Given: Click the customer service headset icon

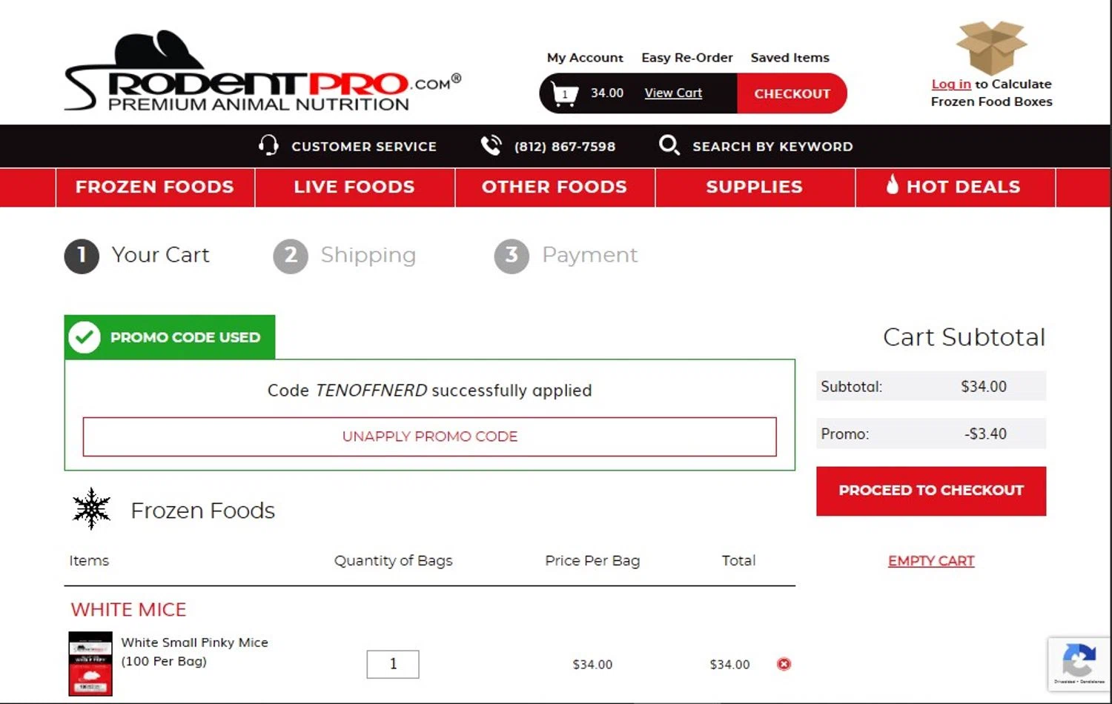Looking at the screenshot, I should 268,145.
